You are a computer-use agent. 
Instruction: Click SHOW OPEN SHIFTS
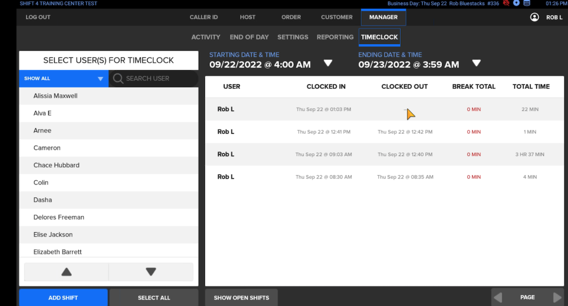pos(241,298)
